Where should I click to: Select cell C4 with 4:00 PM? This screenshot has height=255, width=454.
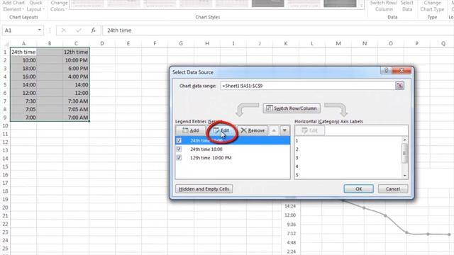pos(76,76)
